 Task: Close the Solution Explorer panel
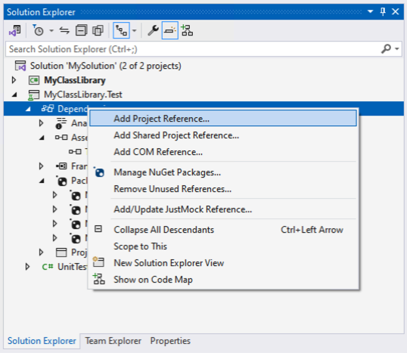point(396,11)
